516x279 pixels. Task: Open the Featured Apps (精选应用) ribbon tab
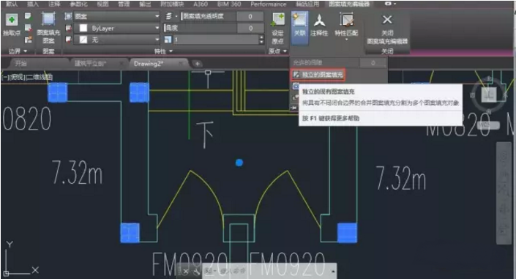coord(307,4)
